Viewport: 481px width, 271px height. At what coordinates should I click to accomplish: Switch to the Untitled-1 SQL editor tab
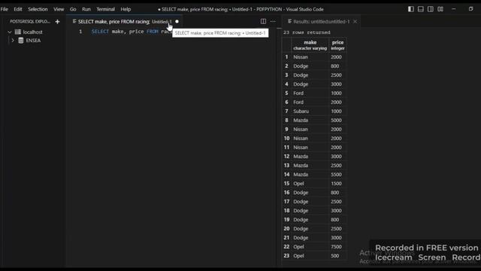point(125,22)
